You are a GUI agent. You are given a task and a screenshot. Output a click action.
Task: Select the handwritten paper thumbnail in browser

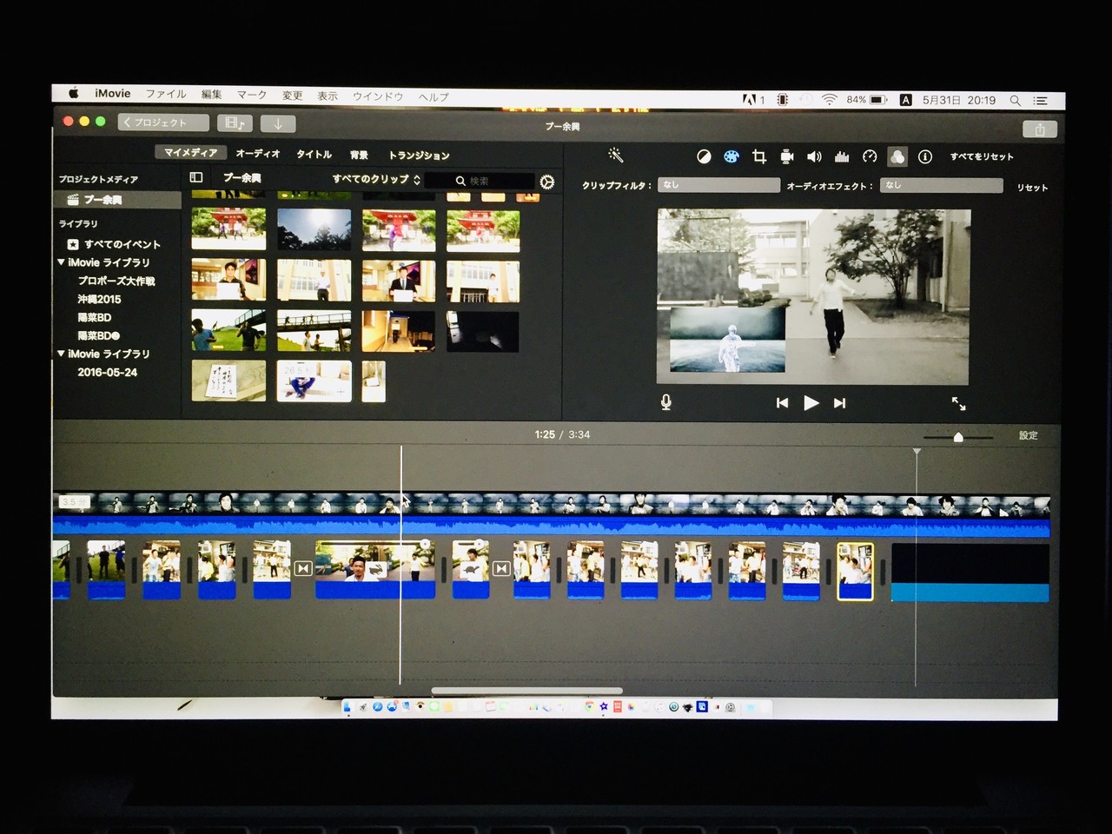pyautogui.click(x=228, y=381)
